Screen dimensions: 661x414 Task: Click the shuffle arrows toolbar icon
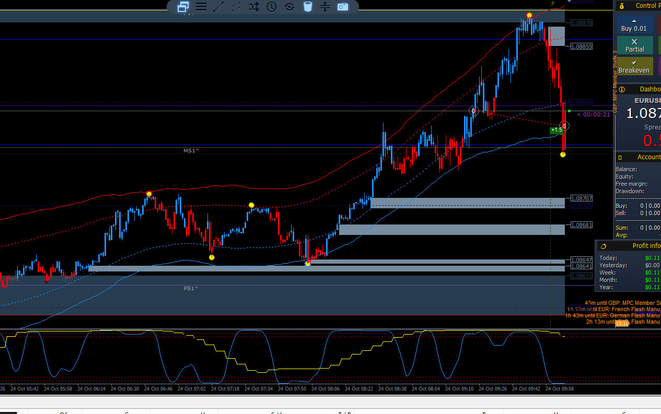click(254, 7)
